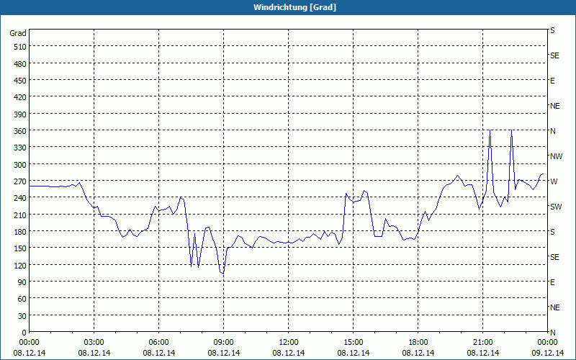Viewport: 576px width, 360px height.
Task: Click compass label "N" beside the 360 gridline
Action: pos(552,131)
